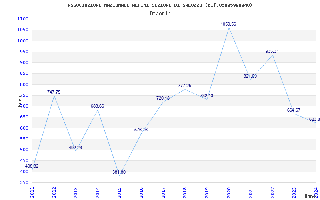Click the 2016 x-axis year label
The height and width of the screenshot is (200, 320).
142,192
